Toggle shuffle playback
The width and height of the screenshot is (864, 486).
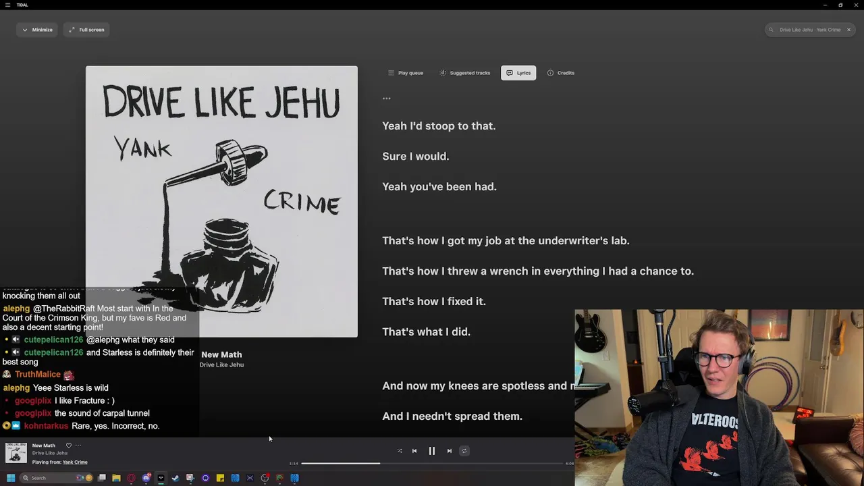(400, 451)
